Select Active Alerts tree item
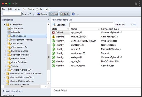Viewport: 142px width, 97px height. click(17, 28)
